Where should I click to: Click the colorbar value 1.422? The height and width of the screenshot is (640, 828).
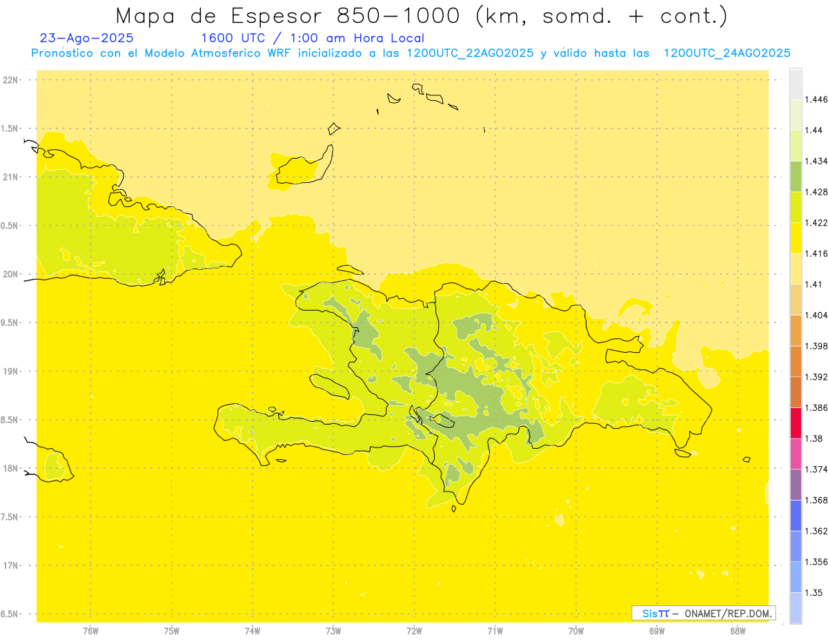(818, 223)
